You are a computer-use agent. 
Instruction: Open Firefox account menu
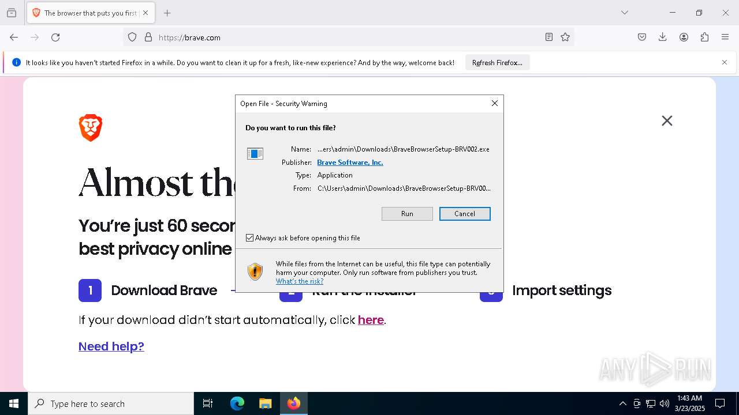click(684, 37)
